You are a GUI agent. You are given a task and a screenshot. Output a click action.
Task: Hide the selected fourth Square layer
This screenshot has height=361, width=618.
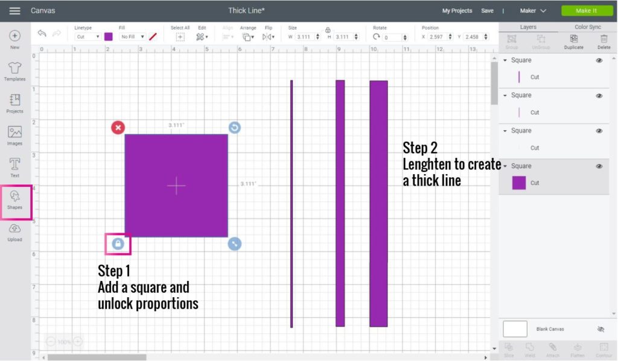point(599,166)
